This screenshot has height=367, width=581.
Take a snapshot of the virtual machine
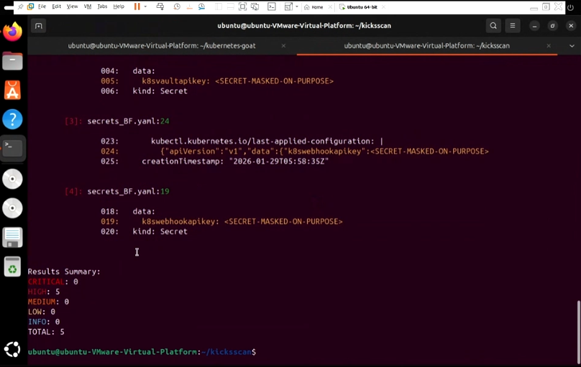point(177,6)
